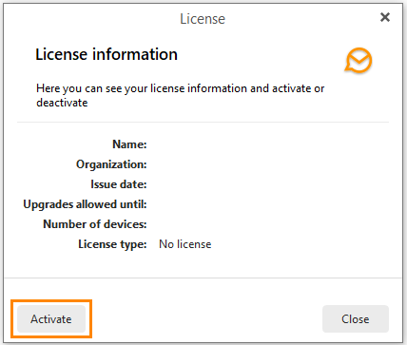
Task: Click the 'Organization:' label
Action: coord(111,164)
